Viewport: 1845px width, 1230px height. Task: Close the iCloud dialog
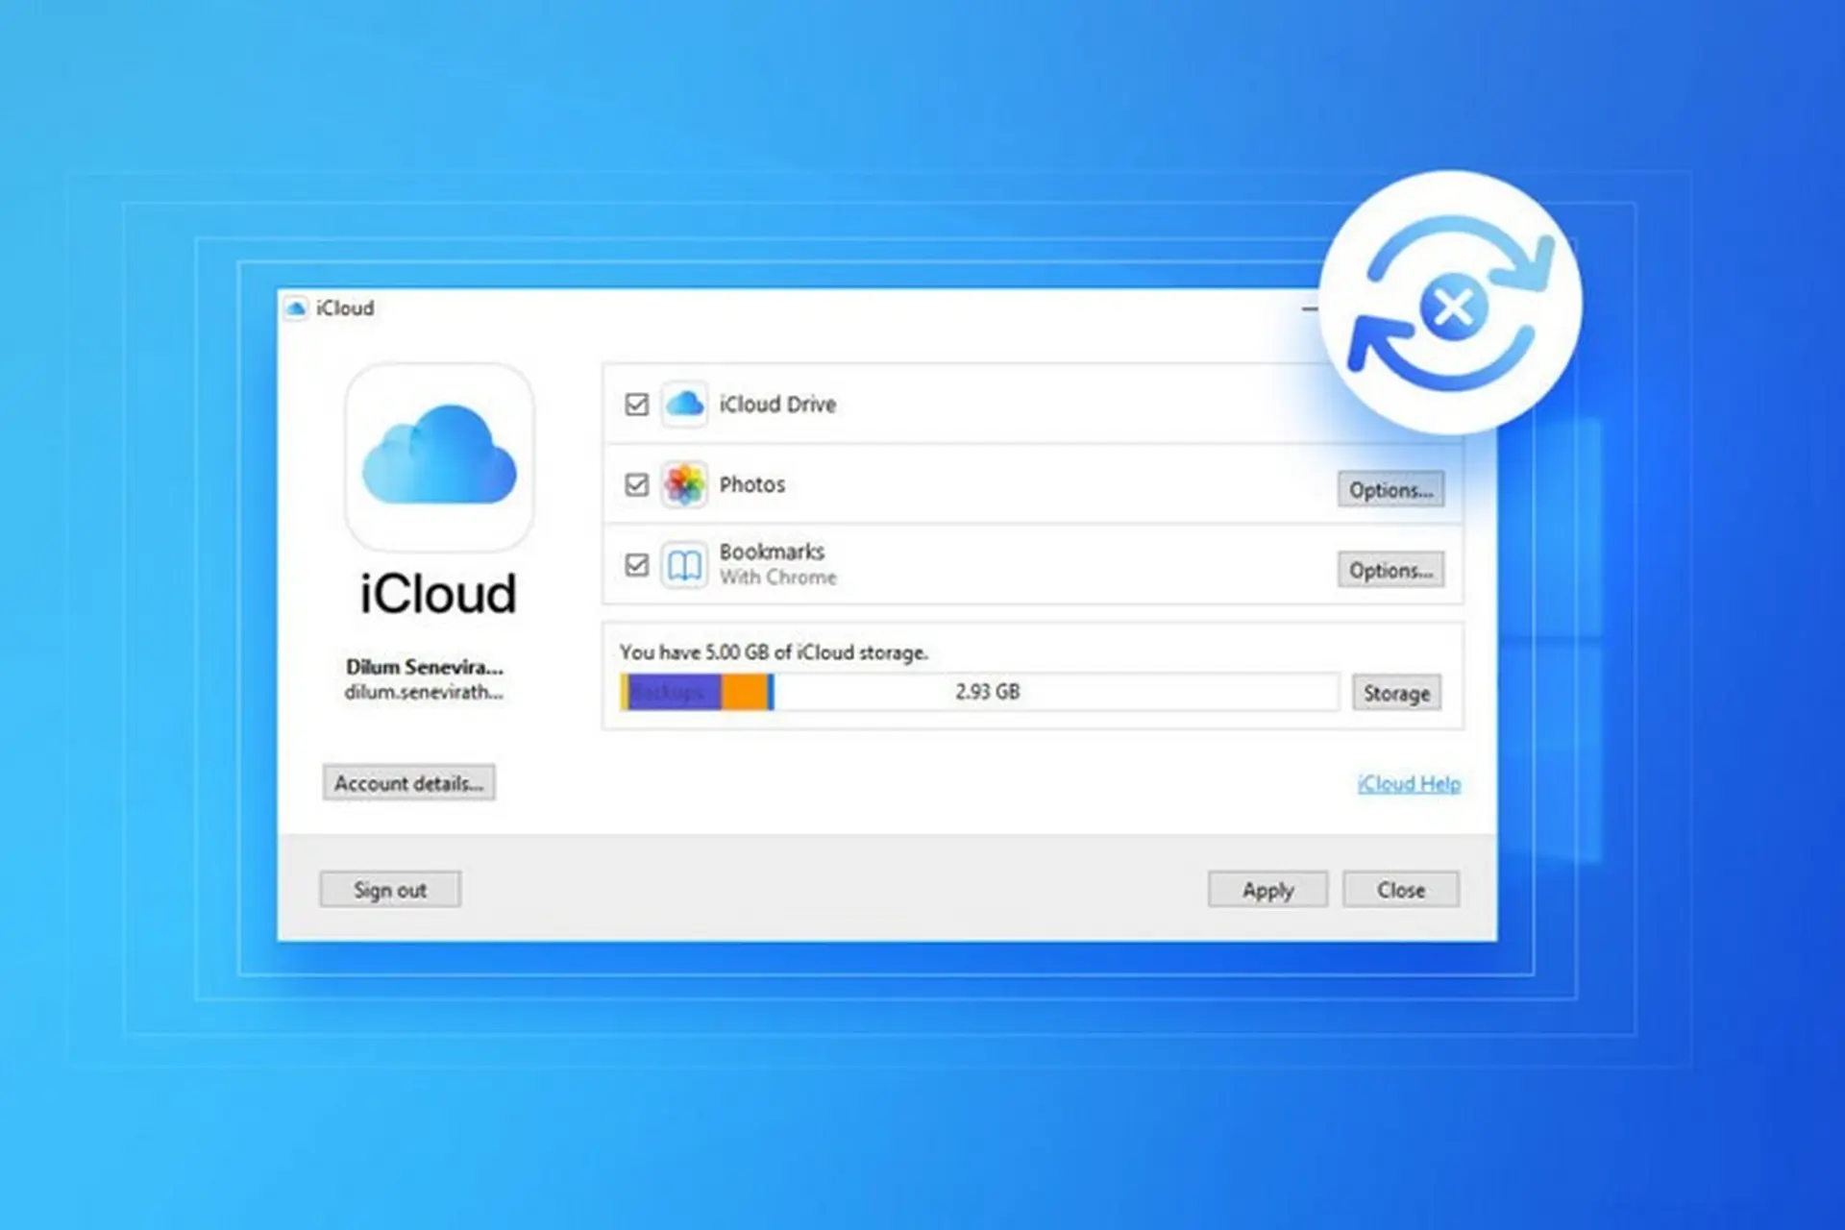coord(1401,890)
